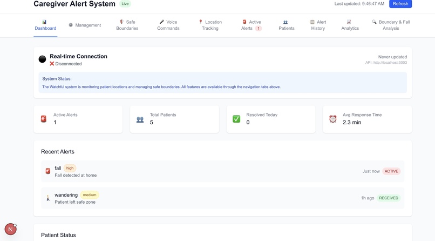Image resolution: width=435 pixels, height=241 pixels.
Task: Click the round red N avatar button
Action: pyautogui.click(x=11, y=229)
